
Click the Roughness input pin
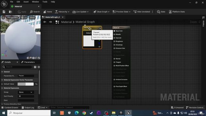114,41
